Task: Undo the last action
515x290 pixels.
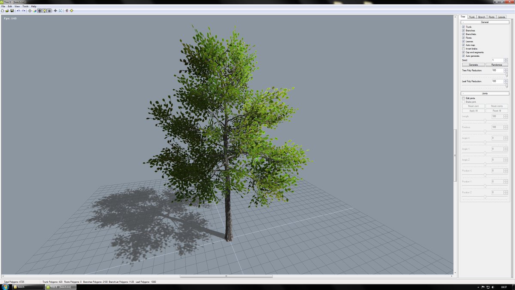Action: point(18,11)
